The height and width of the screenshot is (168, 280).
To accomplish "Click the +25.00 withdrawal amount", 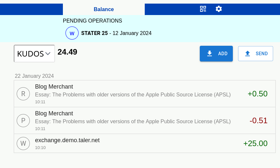I will click(255, 143).
